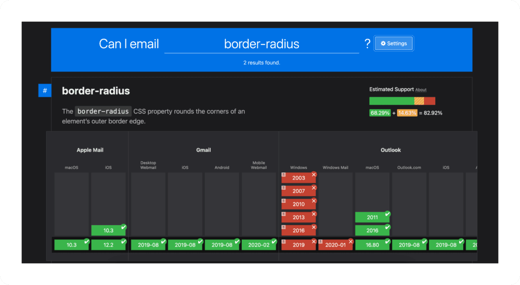The width and height of the screenshot is (520, 285).
Task: Click the green 68.29% support badge
Action: pyautogui.click(x=380, y=113)
